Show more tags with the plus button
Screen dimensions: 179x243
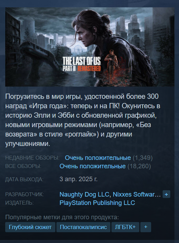point(146,227)
